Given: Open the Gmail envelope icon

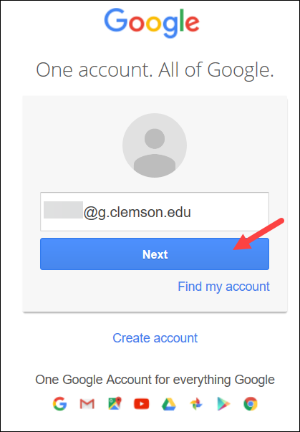Looking at the screenshot, I should (x=87, y=404).
